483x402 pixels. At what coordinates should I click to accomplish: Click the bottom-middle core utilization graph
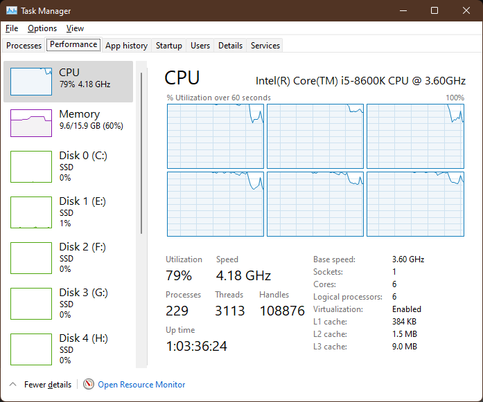315,204
